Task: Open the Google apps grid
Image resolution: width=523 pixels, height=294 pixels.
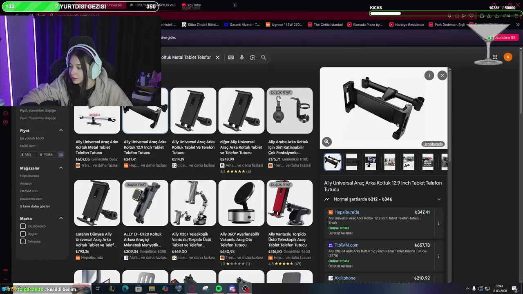Action: point(495,57)
